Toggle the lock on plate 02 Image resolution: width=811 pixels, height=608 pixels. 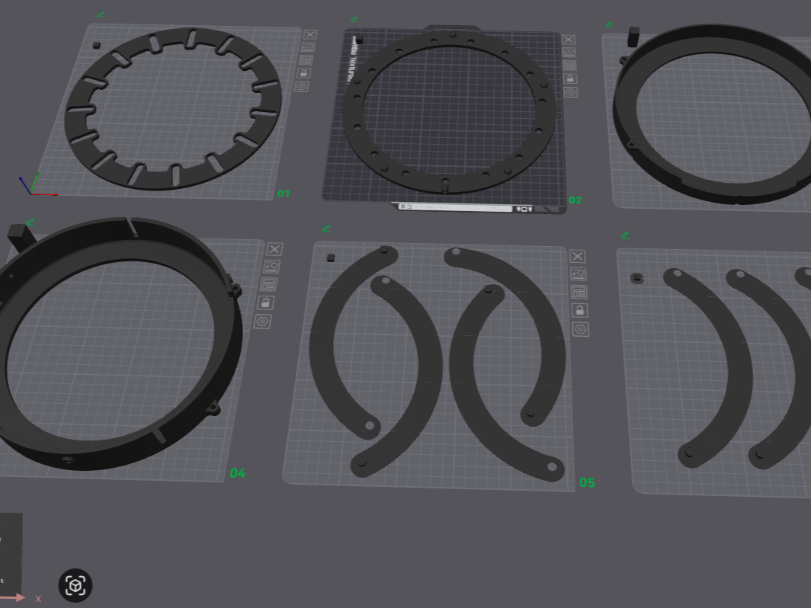[570, 78]
